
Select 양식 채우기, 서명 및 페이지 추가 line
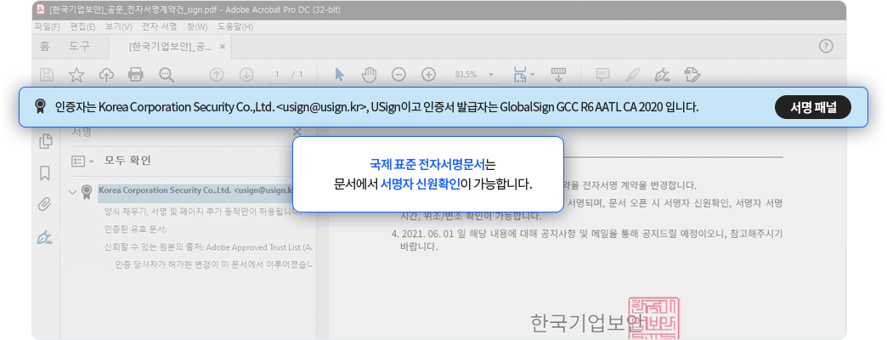click(202, 212)
